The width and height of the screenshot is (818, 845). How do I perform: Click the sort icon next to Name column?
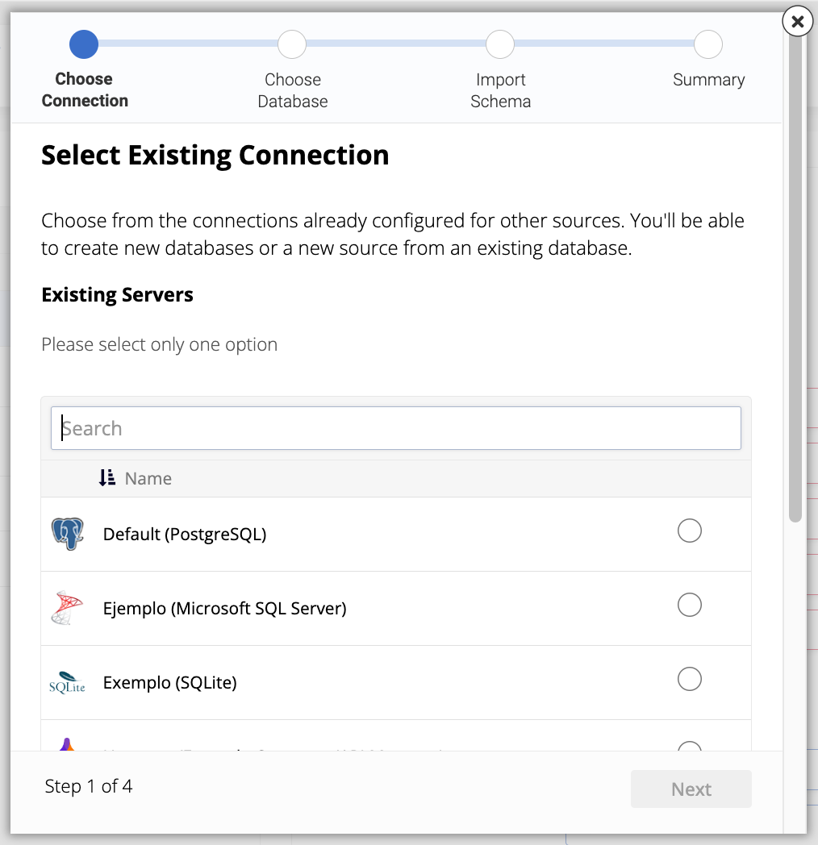(x=106, y=477)
